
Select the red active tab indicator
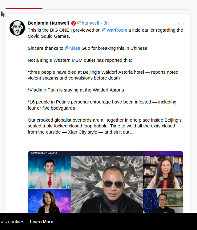(24, 9)
